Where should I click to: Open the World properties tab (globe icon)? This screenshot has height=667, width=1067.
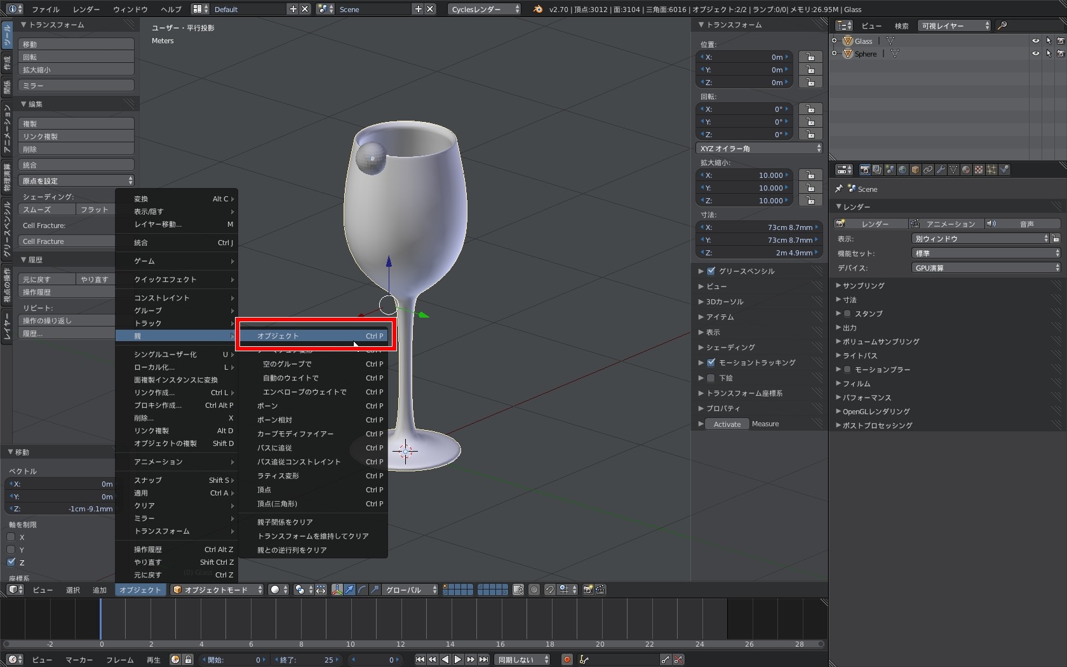tap(903, 170)
